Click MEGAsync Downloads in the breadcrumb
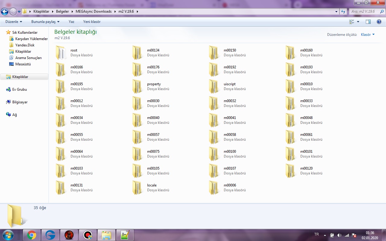 tap(93, 11)
